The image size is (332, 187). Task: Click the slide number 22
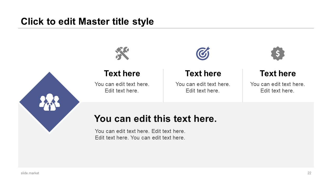[309, 173]
